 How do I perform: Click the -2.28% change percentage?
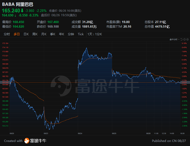point(41,11)
